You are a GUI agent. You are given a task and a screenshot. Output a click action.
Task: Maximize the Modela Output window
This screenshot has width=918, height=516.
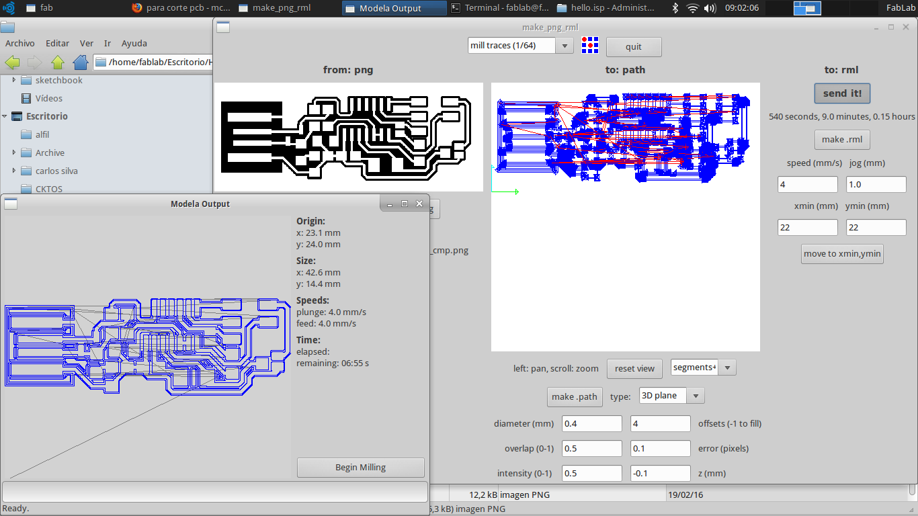click(x=405, y=204)
